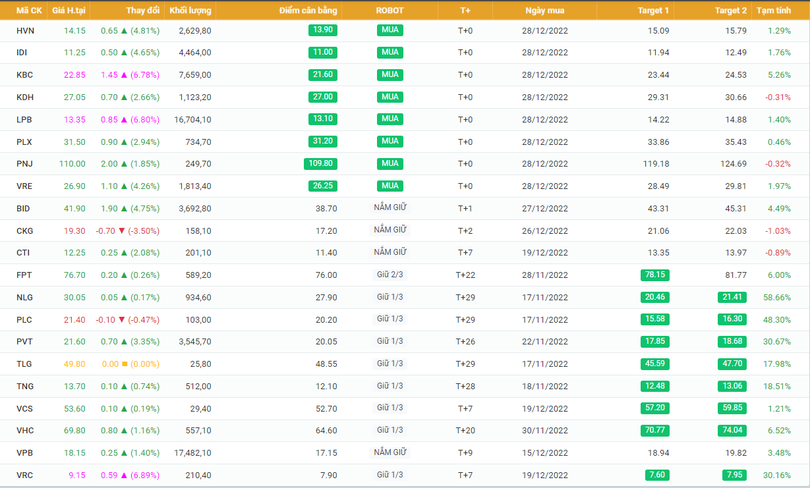Click the green up arrow in the HVN row
This screenshot has width=810, height=488.
click(124, 31)
